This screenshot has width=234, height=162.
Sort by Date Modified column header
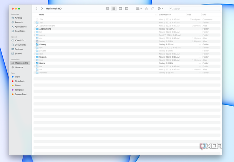pyautogui.click(x=165, y=15)
